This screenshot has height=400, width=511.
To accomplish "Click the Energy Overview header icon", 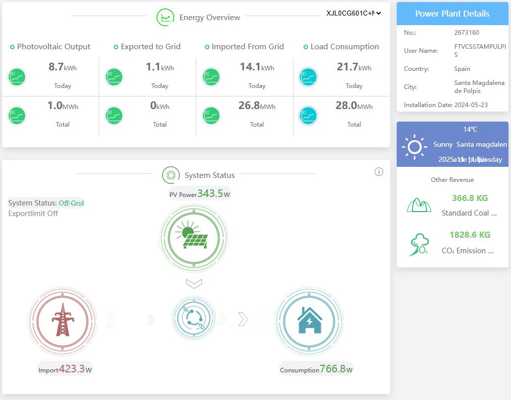I will tap(165, 18).
